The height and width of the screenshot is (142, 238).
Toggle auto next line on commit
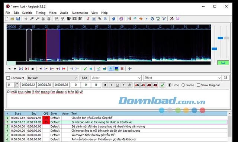click(x=104, y=69)
